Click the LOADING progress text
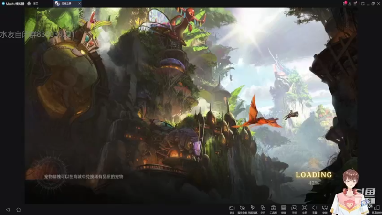 [314, 175]
